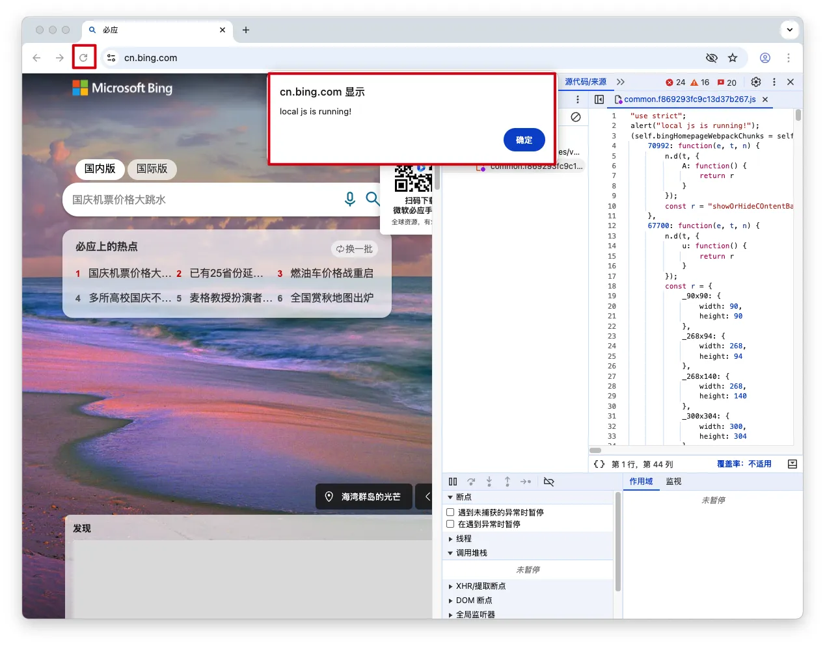Open DevTools settings gear

pos(755,82)
